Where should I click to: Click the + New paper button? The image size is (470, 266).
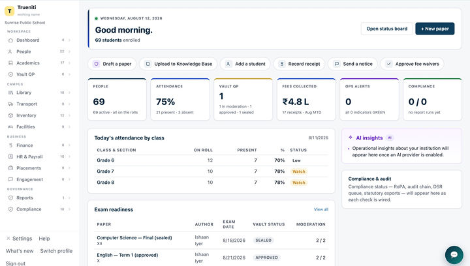pyautogui.click(x=435, y=29)
